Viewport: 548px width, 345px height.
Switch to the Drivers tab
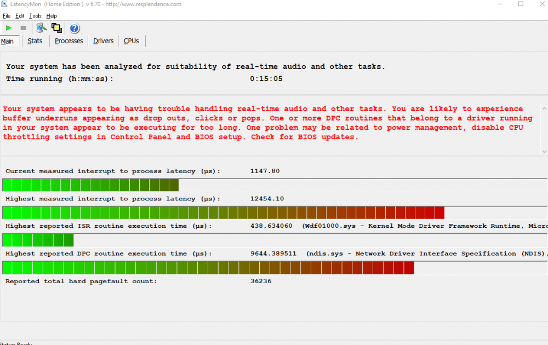[x=104, y=41]
